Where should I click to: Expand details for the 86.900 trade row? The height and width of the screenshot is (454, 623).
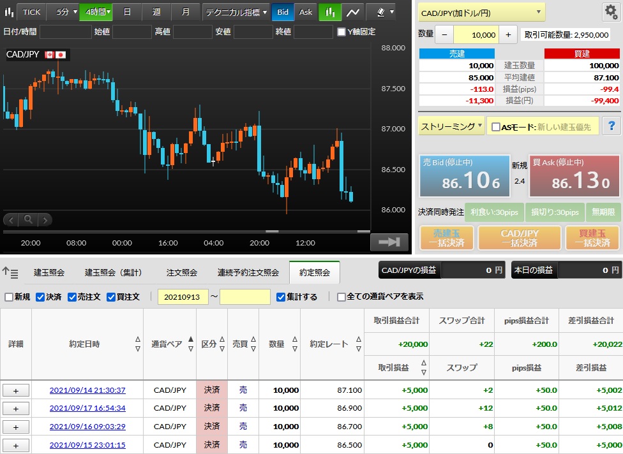[x=16, y=408]
